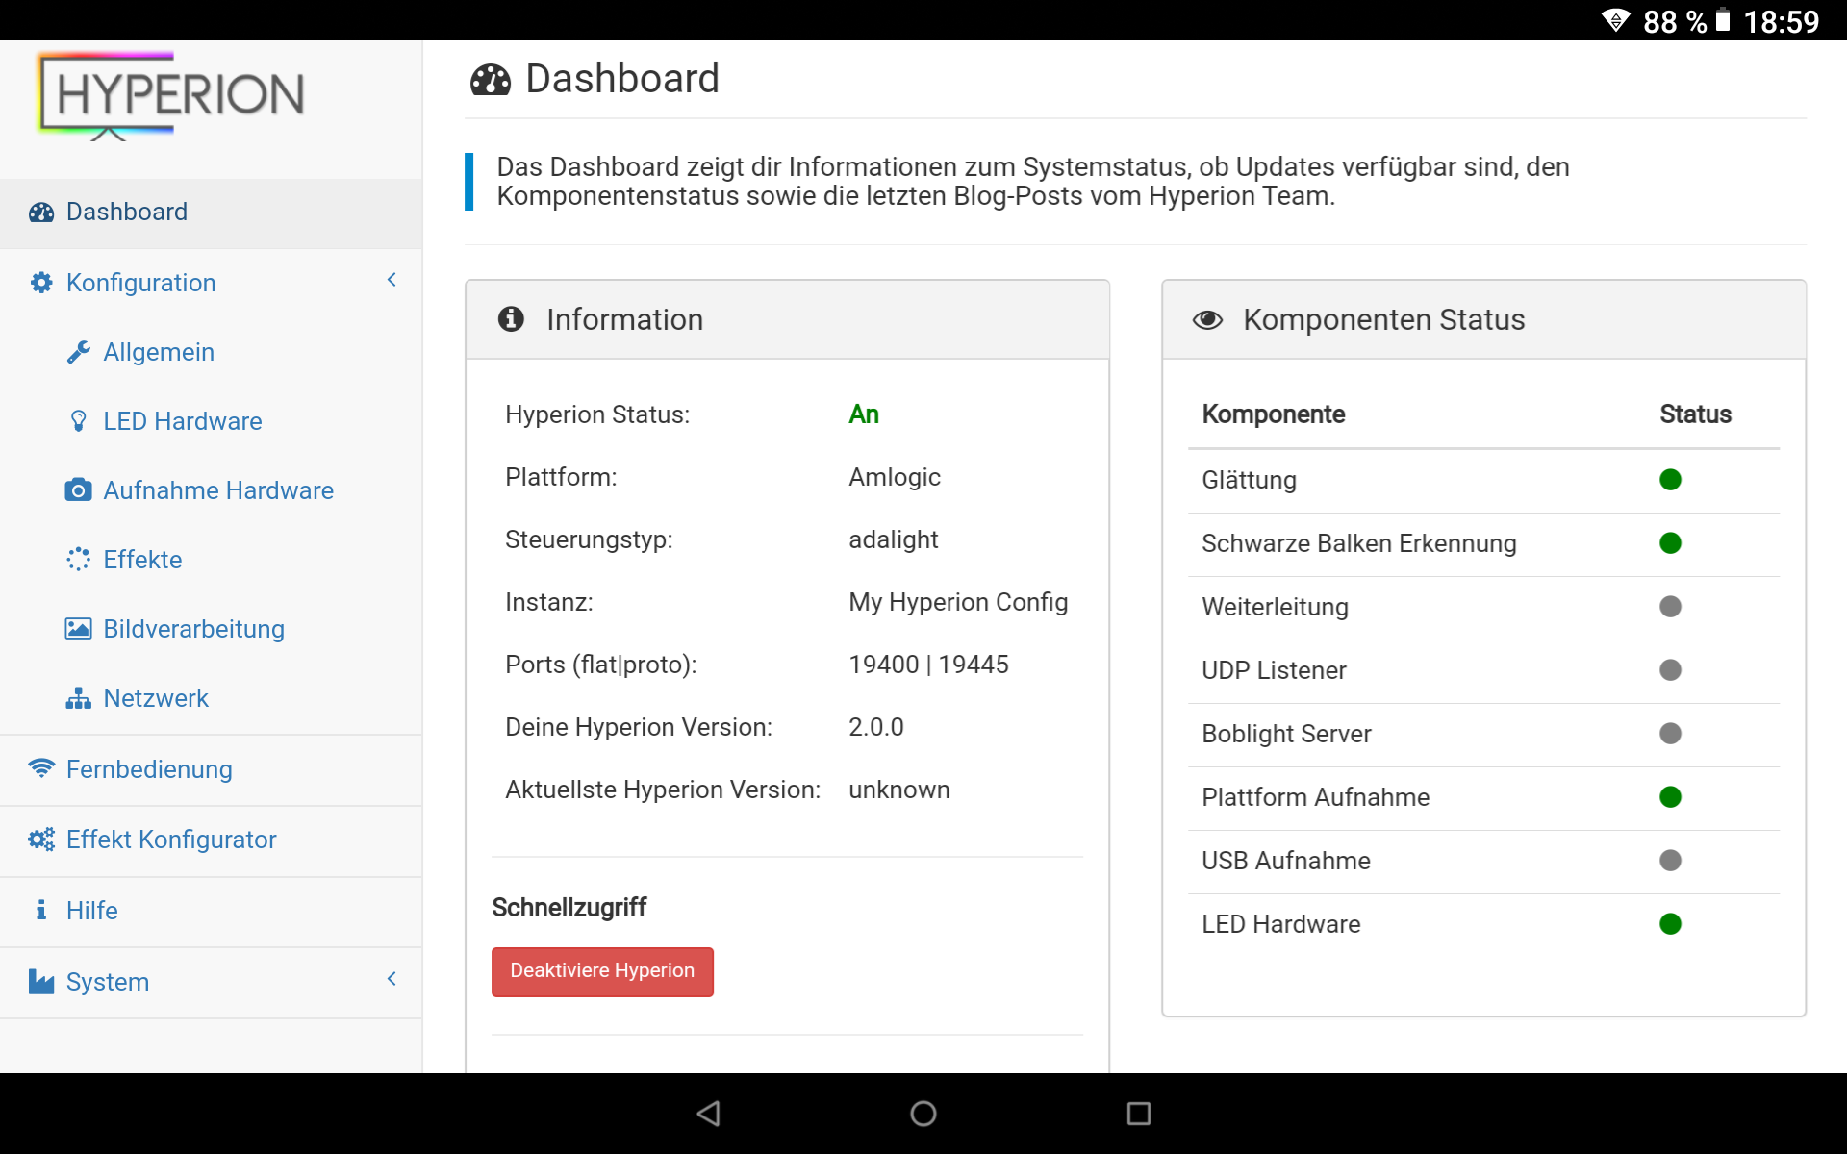This screenshot has height=1154, width=1847.
Task: Click the LED Hardware lightbulb icon
Action: pos(79,421)
